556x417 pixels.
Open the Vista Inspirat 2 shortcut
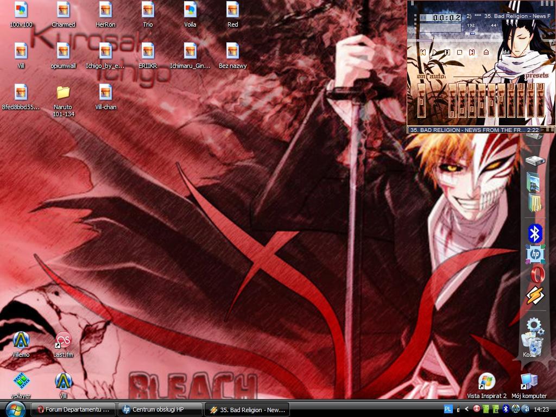coord(486,386)
